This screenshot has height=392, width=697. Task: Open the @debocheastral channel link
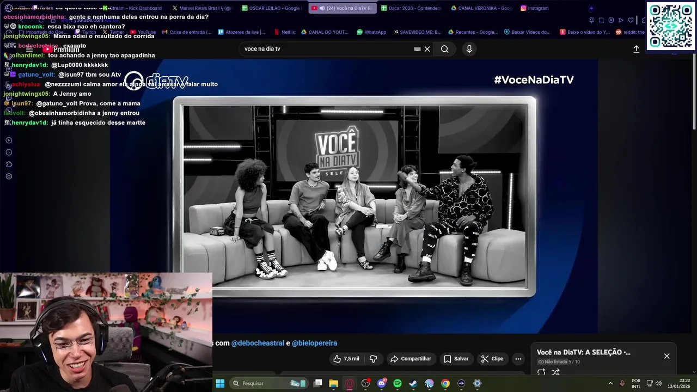point(258,343)
